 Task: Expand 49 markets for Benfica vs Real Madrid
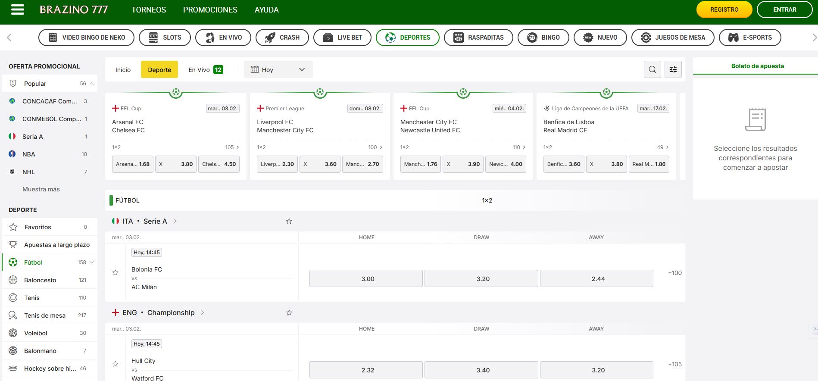coord(663,147)
